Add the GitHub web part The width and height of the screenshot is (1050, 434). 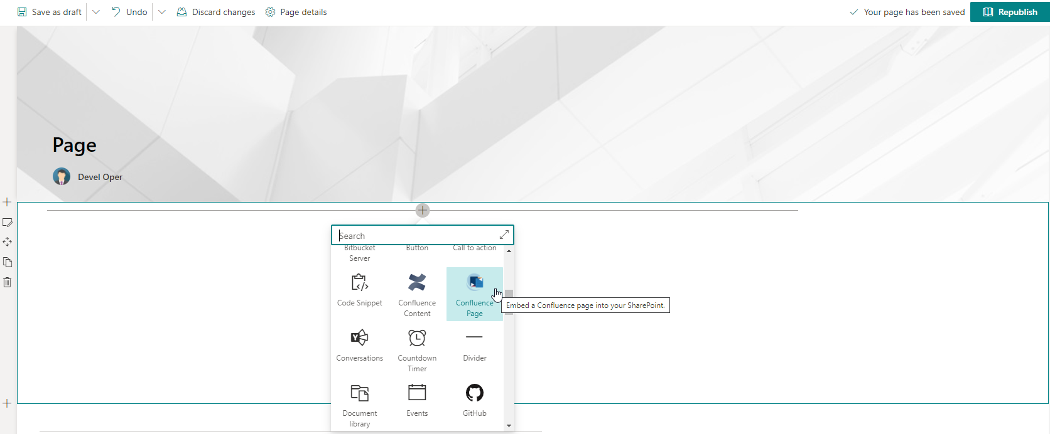(474, 400)
